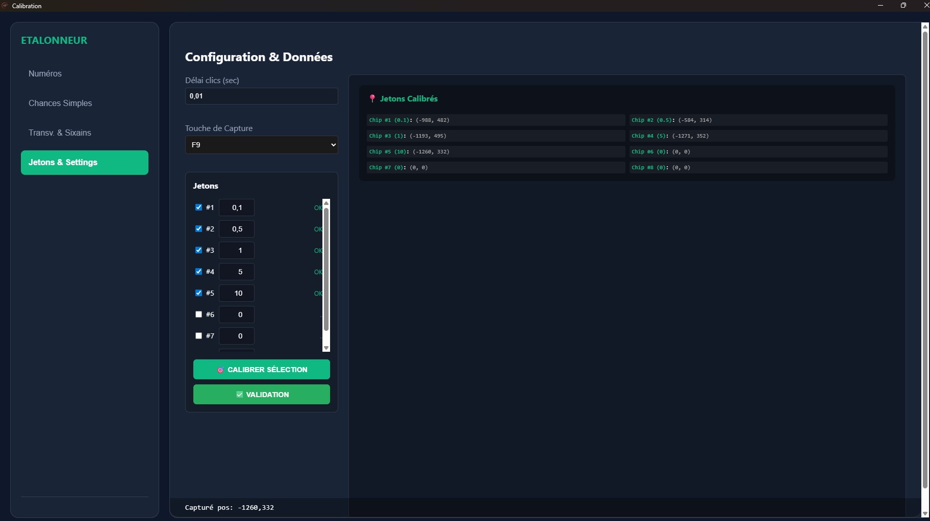
Task: Toggle jeton #5 checkbox off
Action: 198,293
